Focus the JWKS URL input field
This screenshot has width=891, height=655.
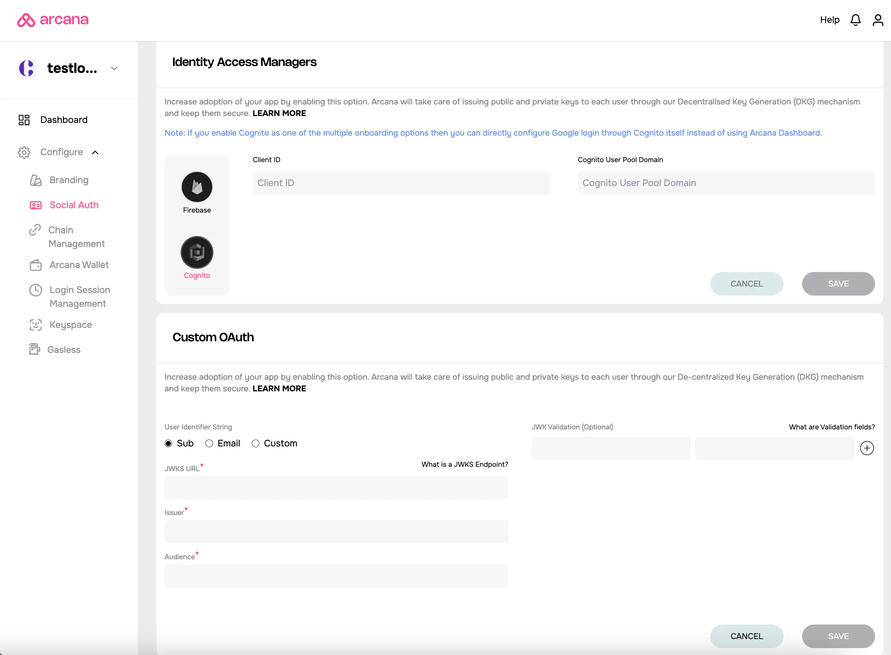[336, 487]
